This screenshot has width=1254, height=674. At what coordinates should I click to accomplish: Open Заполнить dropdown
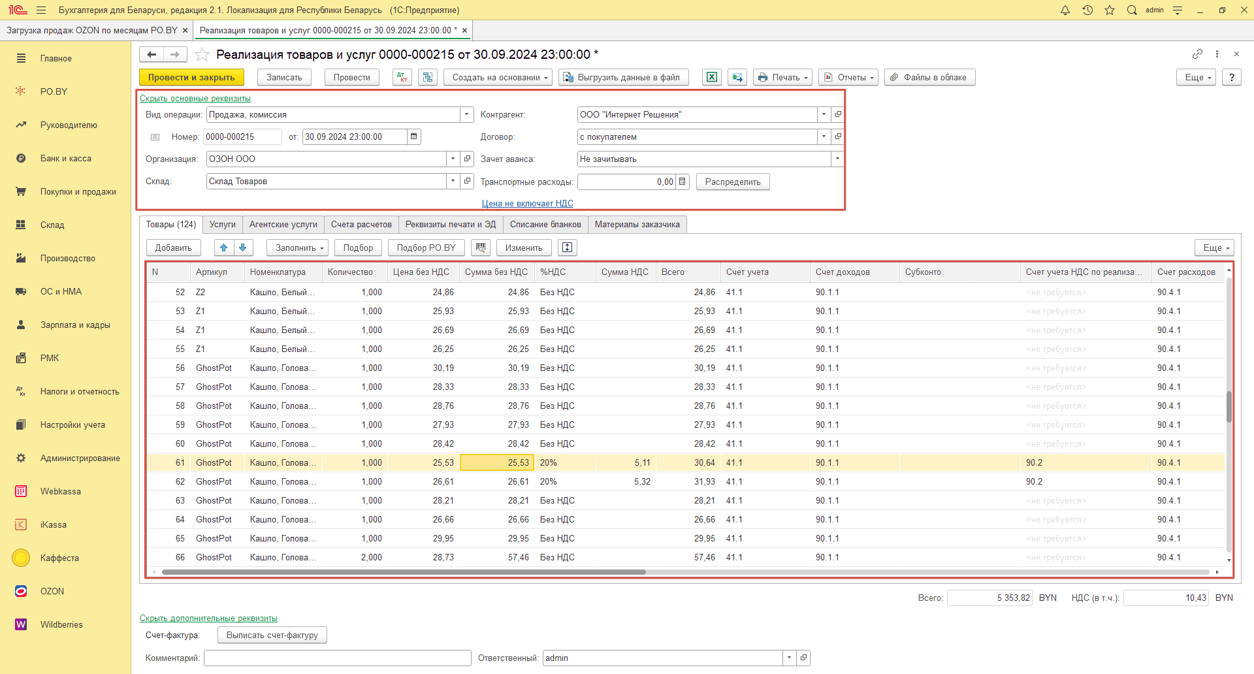[x=297, y=248]
